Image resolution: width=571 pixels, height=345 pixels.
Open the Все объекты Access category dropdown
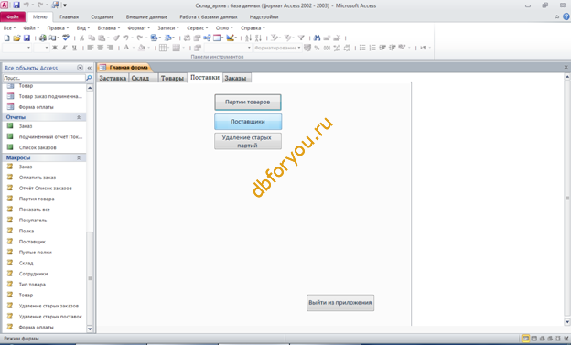(80, 68)
